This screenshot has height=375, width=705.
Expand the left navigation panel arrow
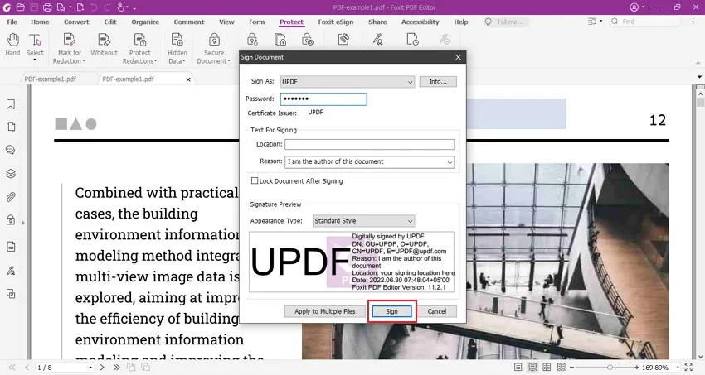(x=23, y=223)
